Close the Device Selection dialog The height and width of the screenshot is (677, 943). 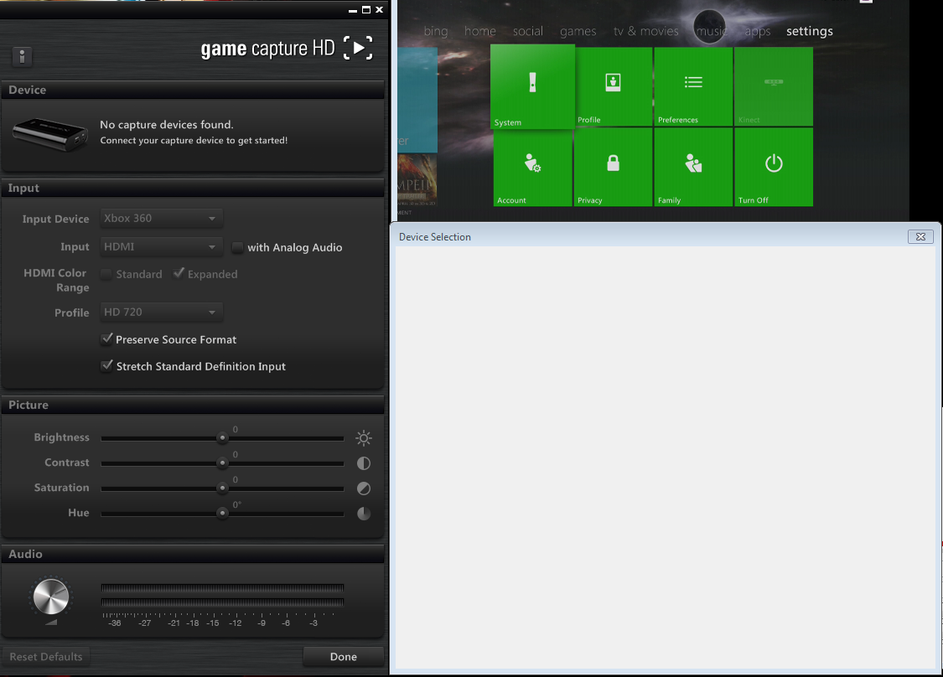tap(920, 237)
